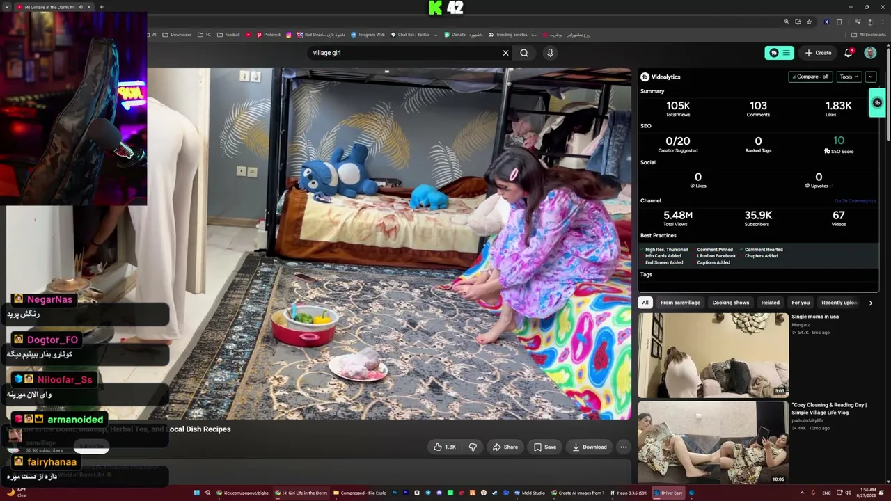The image size is (891, 501).
Task: Open the taskbar clock and date
Action: click(867, 493)
